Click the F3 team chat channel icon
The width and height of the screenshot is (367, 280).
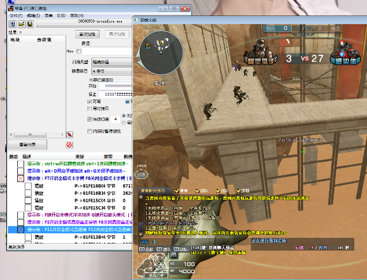[x=159, y=249]
